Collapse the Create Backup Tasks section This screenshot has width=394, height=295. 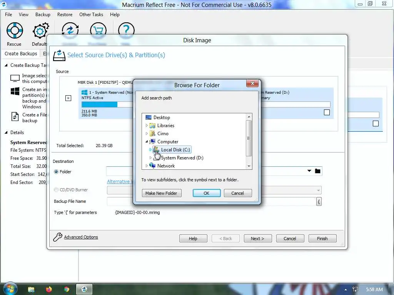6,65
